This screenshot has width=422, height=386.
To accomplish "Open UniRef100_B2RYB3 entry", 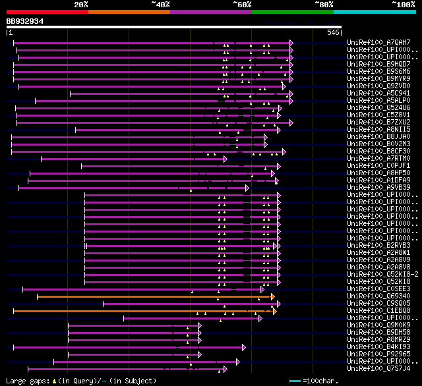I will click(378, 246).
